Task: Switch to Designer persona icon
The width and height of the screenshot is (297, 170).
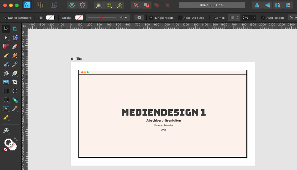Action: coord(27,5)
